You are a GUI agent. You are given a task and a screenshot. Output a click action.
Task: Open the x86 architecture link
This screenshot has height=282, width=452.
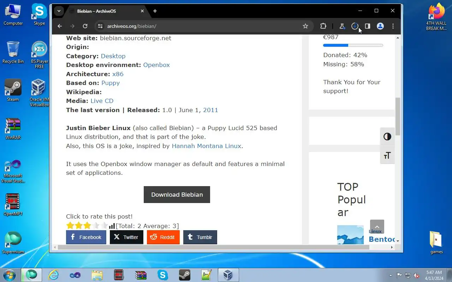118,74
